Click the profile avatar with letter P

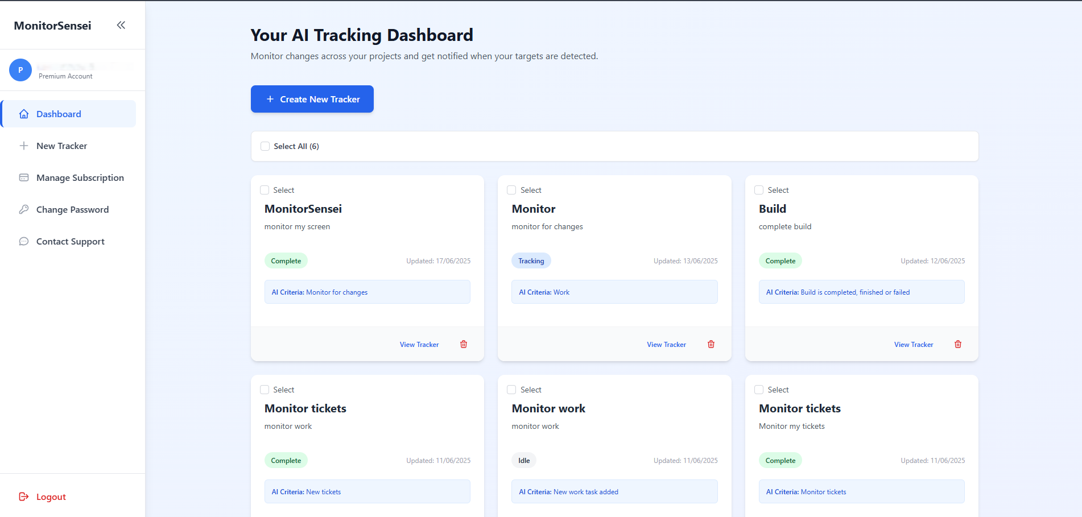(20, 70)
